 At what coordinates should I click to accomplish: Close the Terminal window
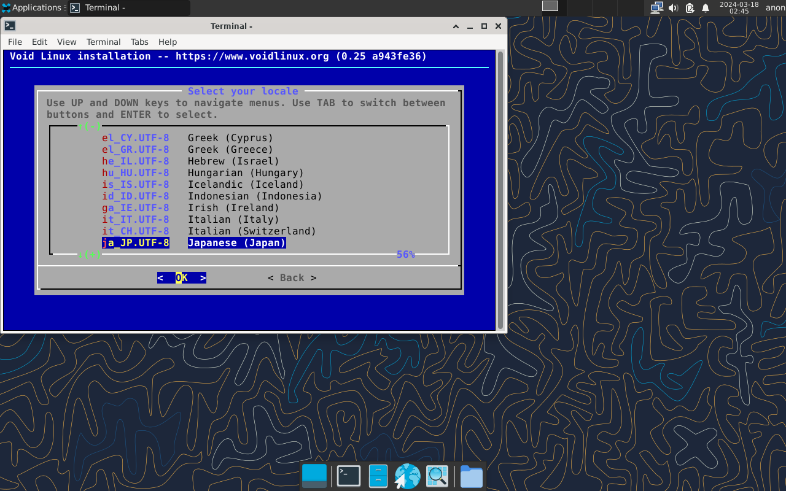(x=498, y=26)
